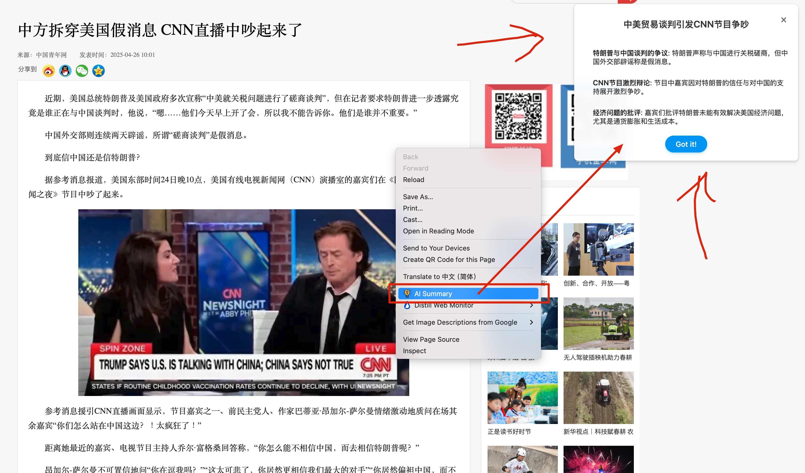Select Send to Your Devices
This screenshot has height=473, width=805.
pos(468,248)
